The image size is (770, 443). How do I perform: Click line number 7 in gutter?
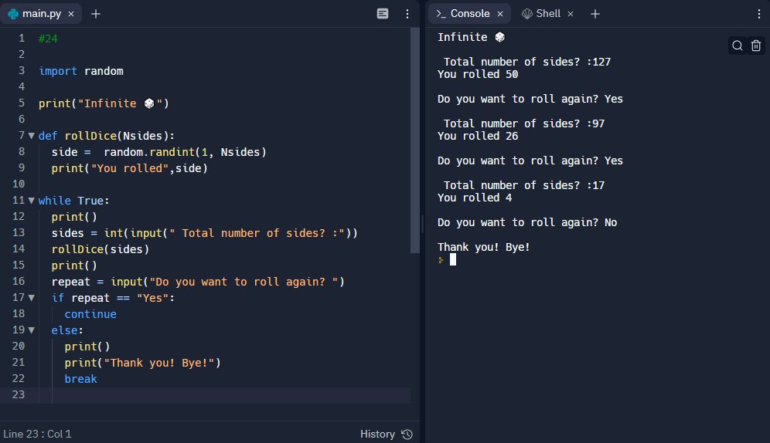click(22, 136)
